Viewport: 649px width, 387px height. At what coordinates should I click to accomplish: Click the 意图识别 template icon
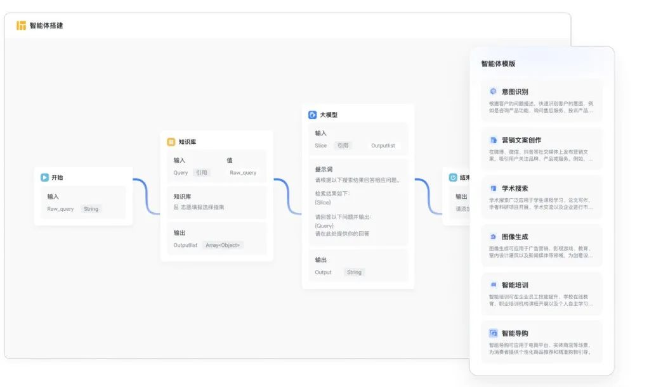[493, 92]
